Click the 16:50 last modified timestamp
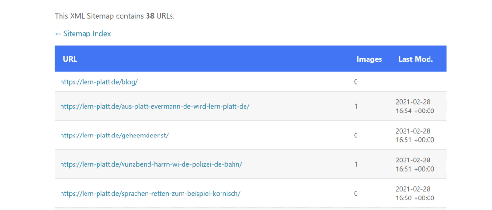492x210 pixels. coord(415,193)
